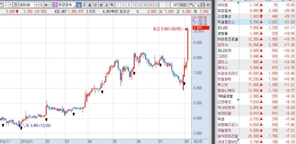Select the 주 weekly tab next to 일
The image size is (296, 144).
[84, 5]
